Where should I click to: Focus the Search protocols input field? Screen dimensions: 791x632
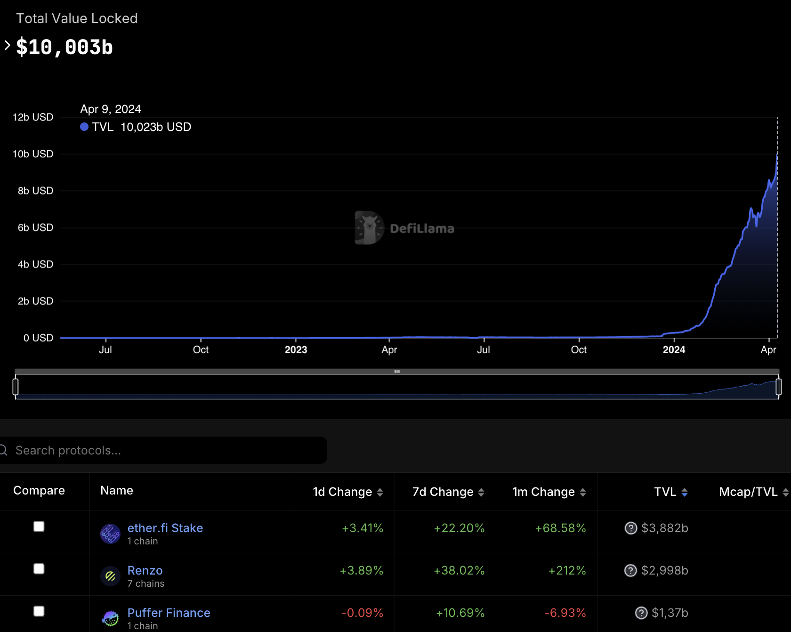pyautogui.click(x=163, y=450)
